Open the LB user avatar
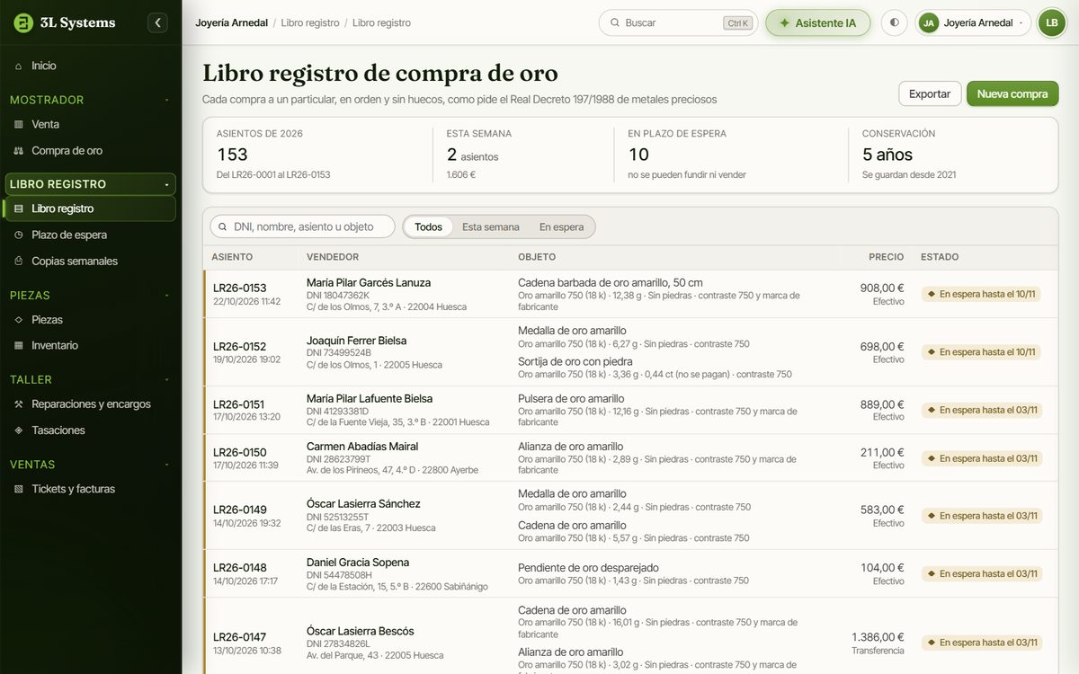This screenshot has width=1079, height=674. click(1051, 22)
